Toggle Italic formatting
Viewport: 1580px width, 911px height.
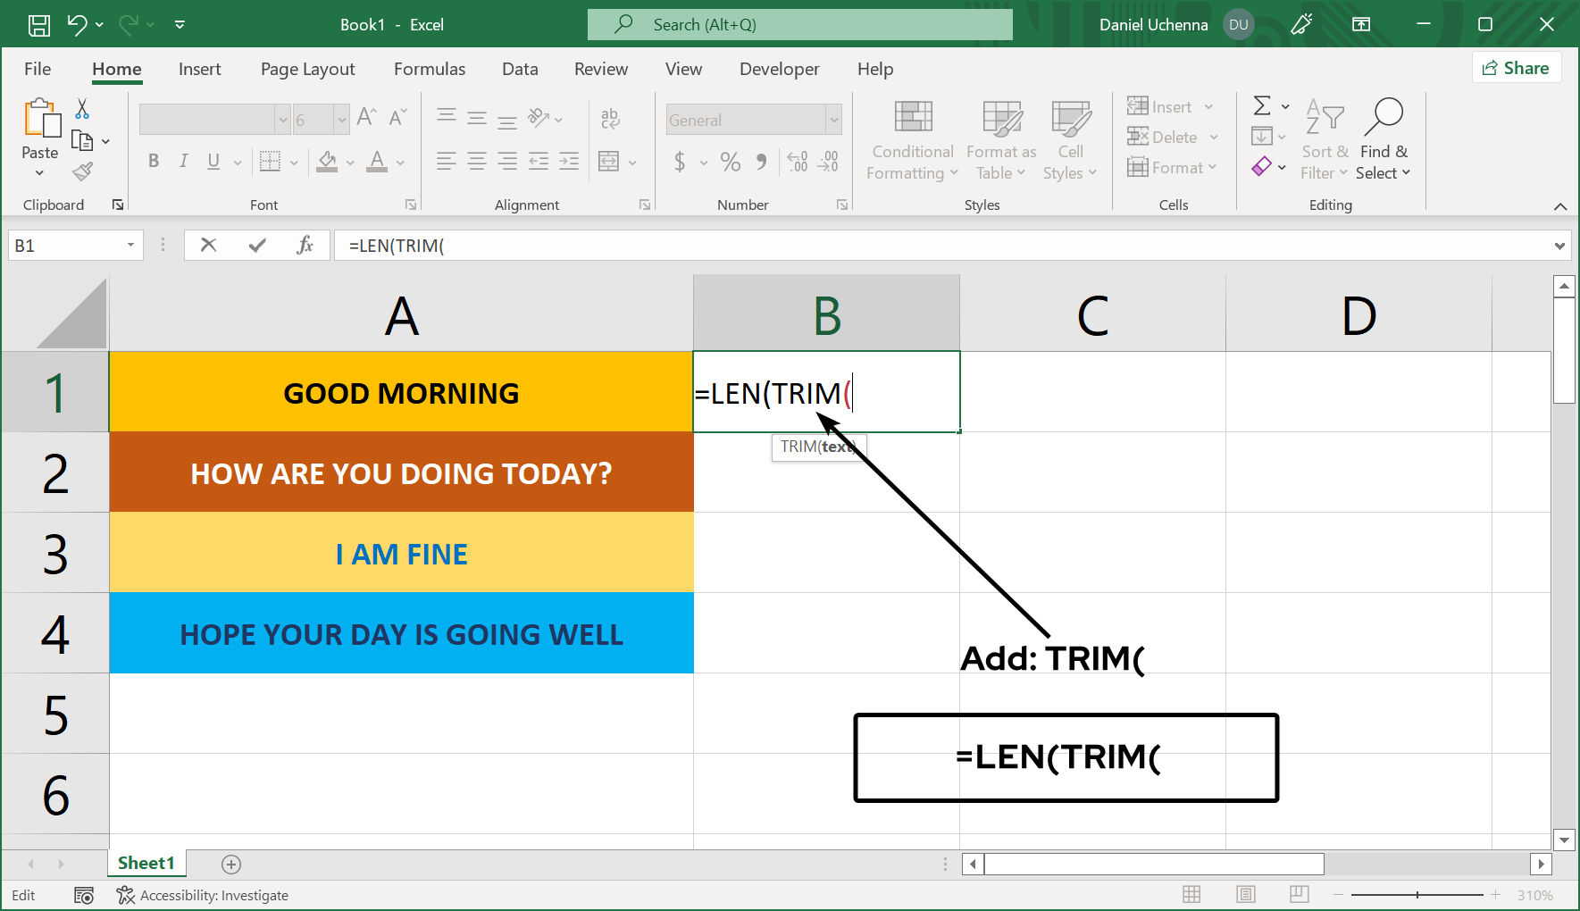click(x=183, y=161)
